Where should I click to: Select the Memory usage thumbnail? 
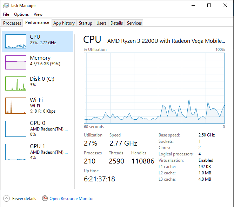click(x=16, y=62)
